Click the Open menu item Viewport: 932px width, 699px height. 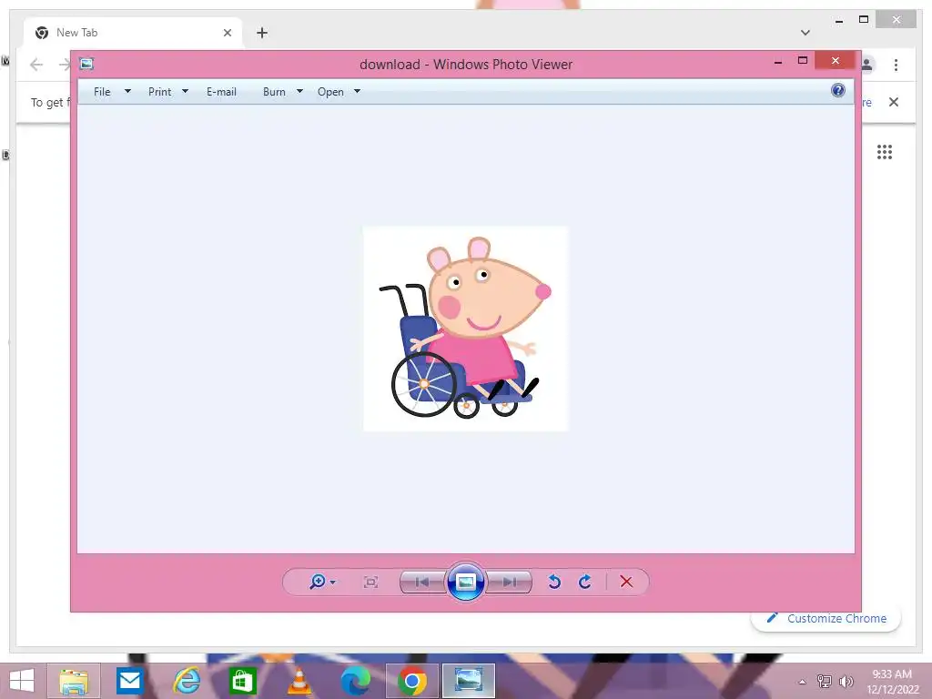click(x=330, y=92)
